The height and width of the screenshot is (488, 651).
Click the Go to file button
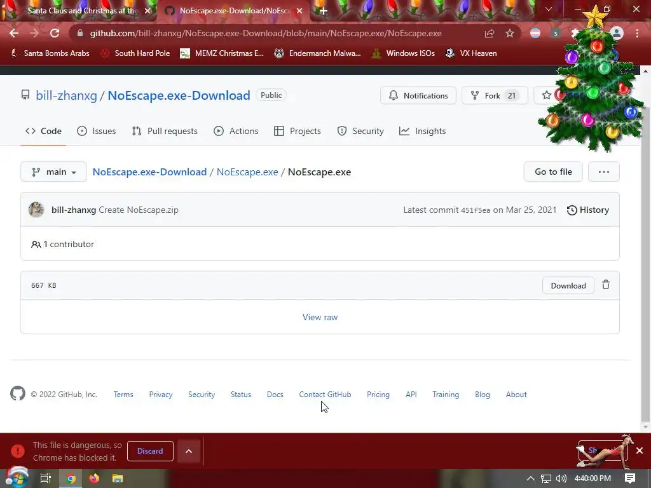coord(553,172)
